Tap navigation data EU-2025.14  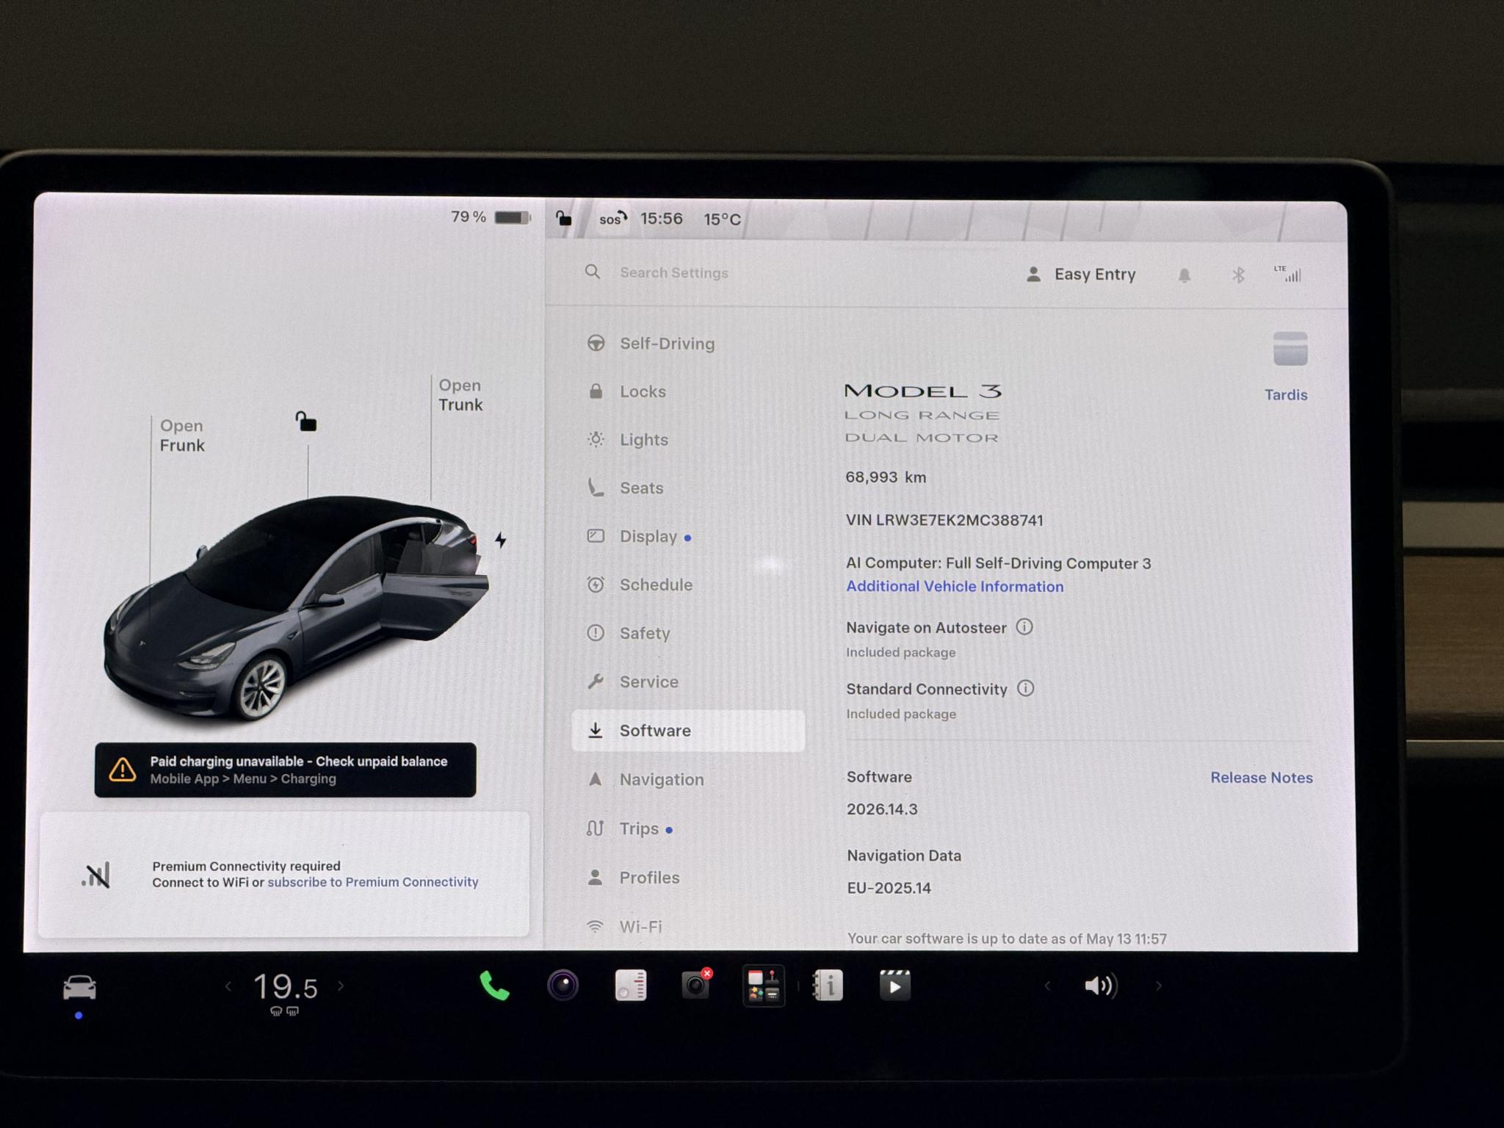coord(889,888)
